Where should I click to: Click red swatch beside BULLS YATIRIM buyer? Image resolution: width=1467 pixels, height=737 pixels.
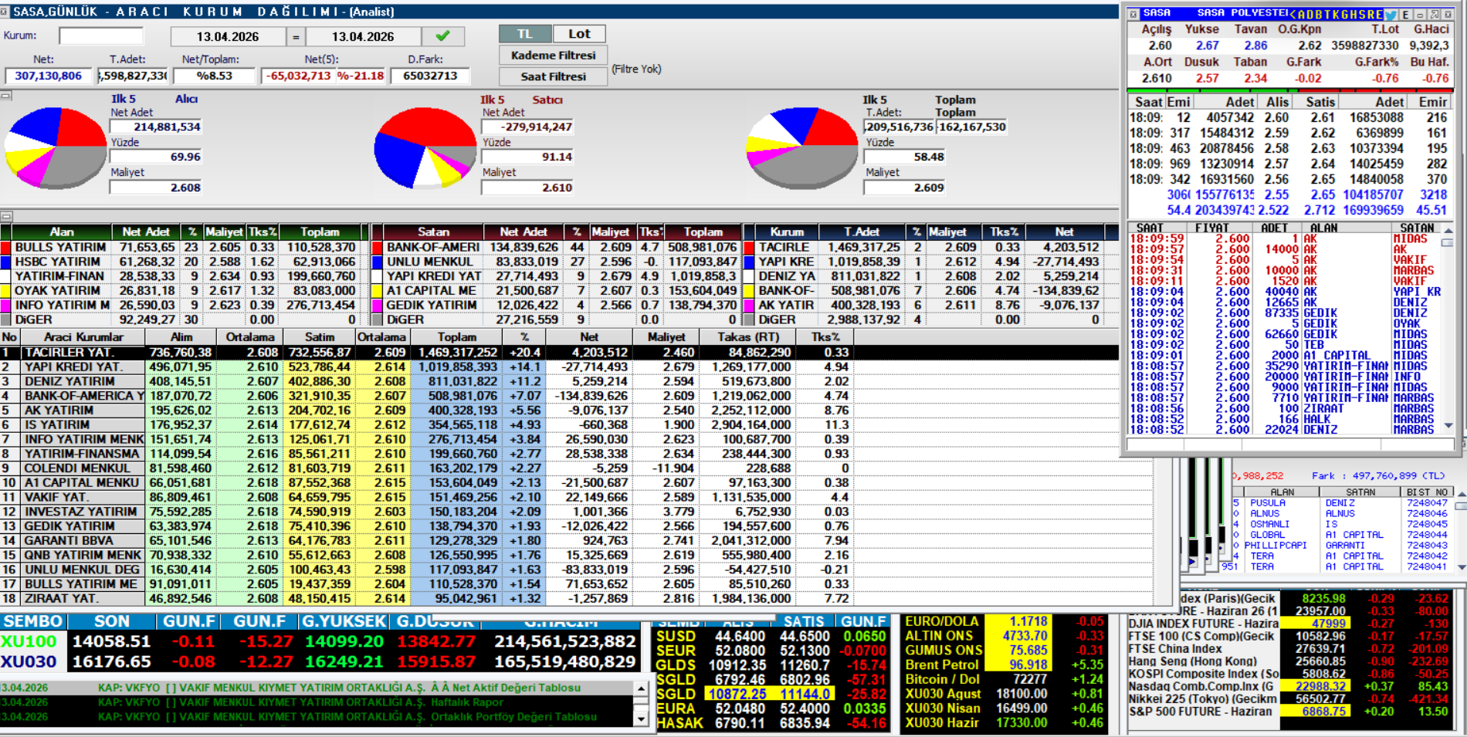click(x=6, y=248)
